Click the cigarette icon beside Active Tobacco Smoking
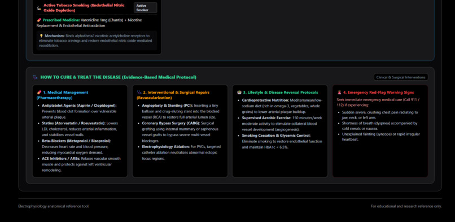The height and width of the screenshot is (222, 455). click(x=39, y=8)
